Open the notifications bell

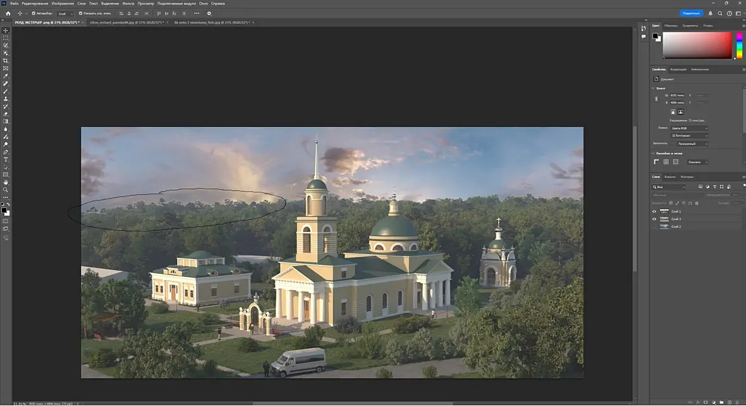(711, 13)
